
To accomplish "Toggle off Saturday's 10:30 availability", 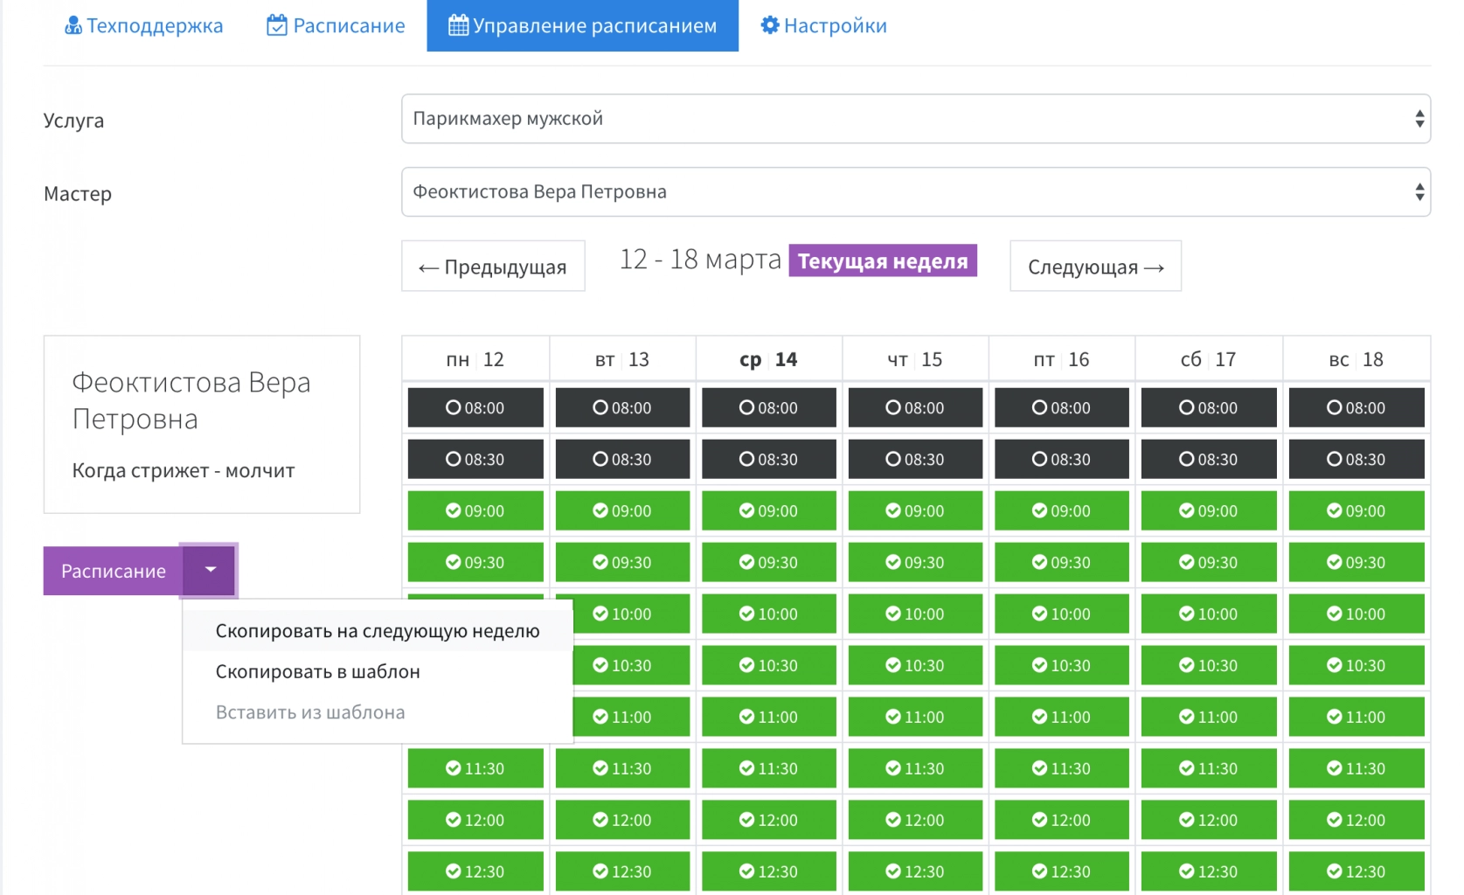I will tap(1209, 665).
